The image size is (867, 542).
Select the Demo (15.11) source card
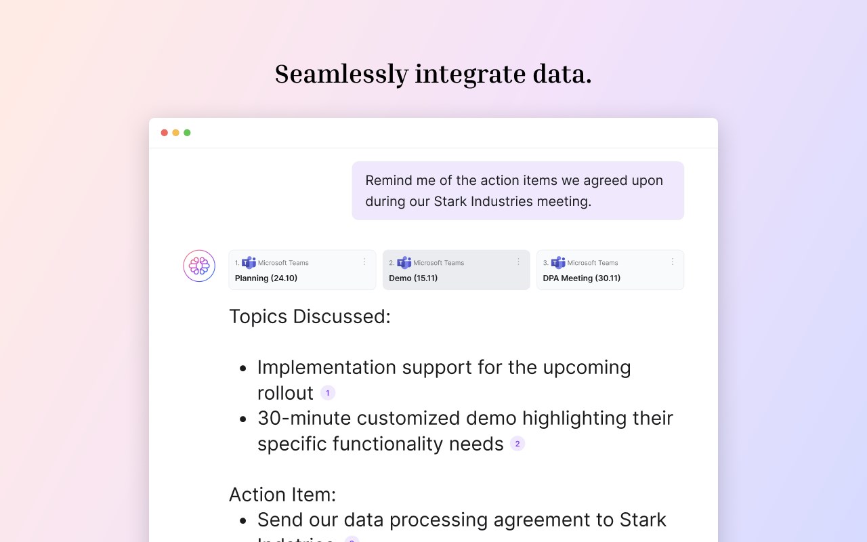click(457, 270)
